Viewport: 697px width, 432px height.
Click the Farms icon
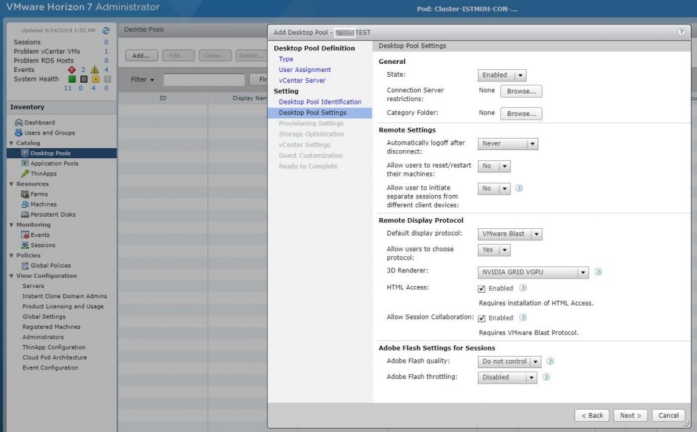coord(25,194)
